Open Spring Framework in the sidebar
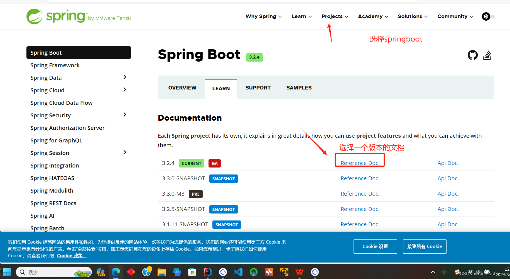This screenshot has width=510, height=279. (x=55, y=65)
